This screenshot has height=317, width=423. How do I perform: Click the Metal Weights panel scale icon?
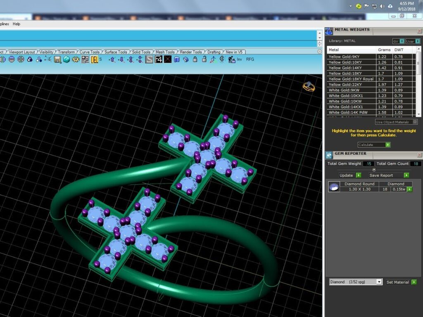click(328, 31)
